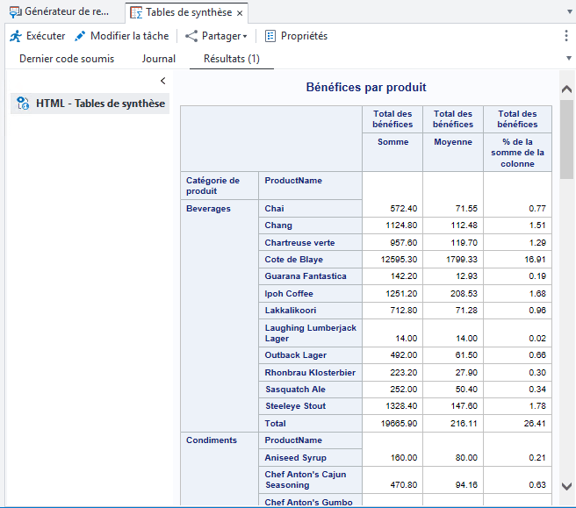Click the HTML results item icon

pyautogui.click(x=23, y=104)
